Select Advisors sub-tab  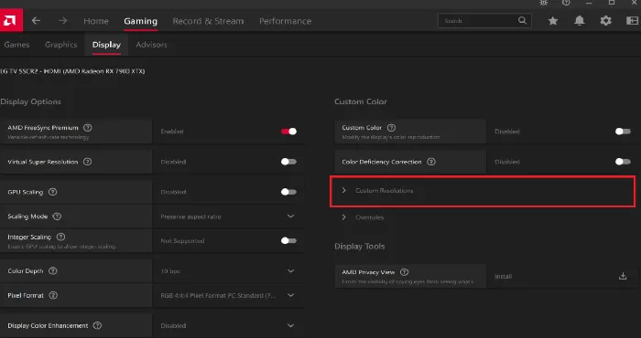151,45
